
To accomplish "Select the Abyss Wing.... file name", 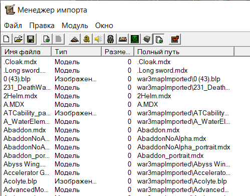I will [x=25, y=164].
